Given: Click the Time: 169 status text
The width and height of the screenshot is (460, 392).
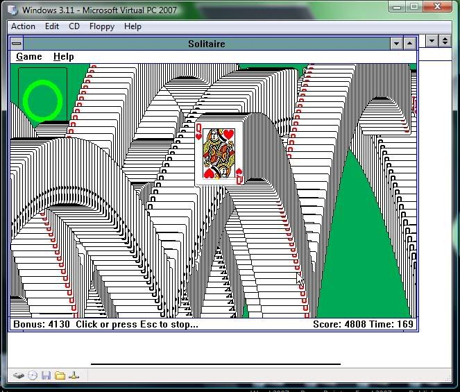Looking at the screenshot, I should click(x=391, y=324).
